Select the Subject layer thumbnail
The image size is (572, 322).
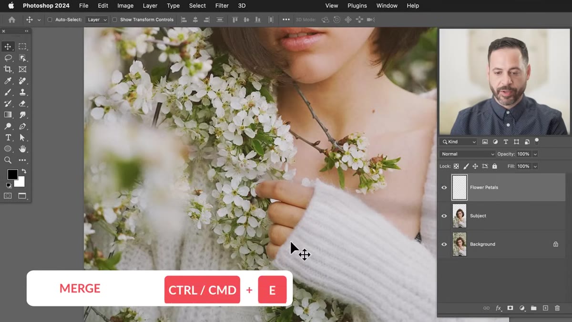coord(460,216)
